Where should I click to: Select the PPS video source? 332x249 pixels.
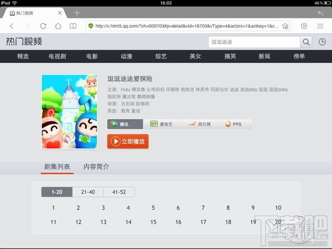click(x=234, y=124)
